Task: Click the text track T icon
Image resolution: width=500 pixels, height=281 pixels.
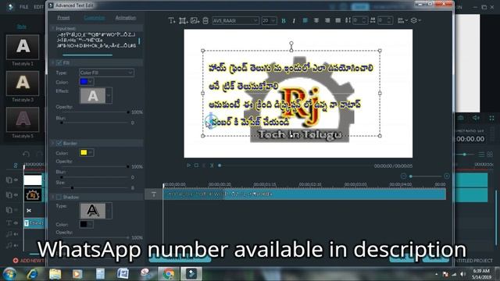Action: pos(154,194)
